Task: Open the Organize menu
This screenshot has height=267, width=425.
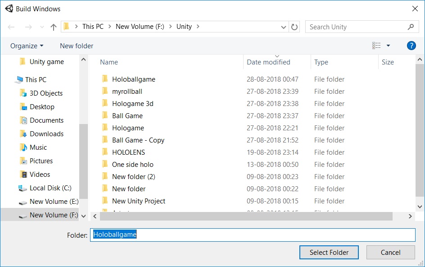Action: point(27,46)
